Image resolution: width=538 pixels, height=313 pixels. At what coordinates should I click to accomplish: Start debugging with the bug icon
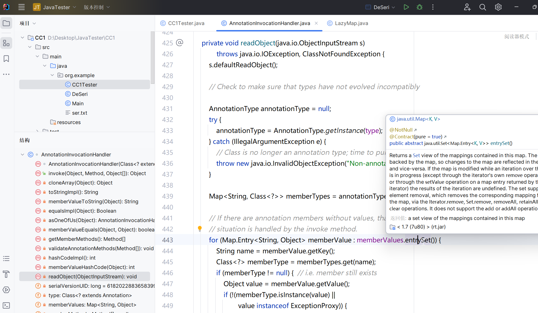pos(419,7)
